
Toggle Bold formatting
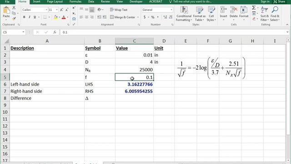24,17
